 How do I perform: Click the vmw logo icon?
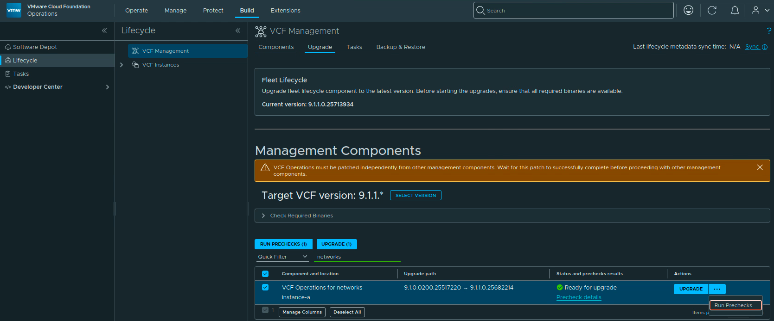[x=14, y=10]
